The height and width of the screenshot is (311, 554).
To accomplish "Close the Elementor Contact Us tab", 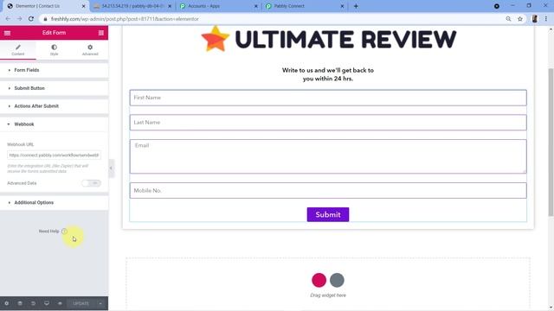I will tap(84, 6).
